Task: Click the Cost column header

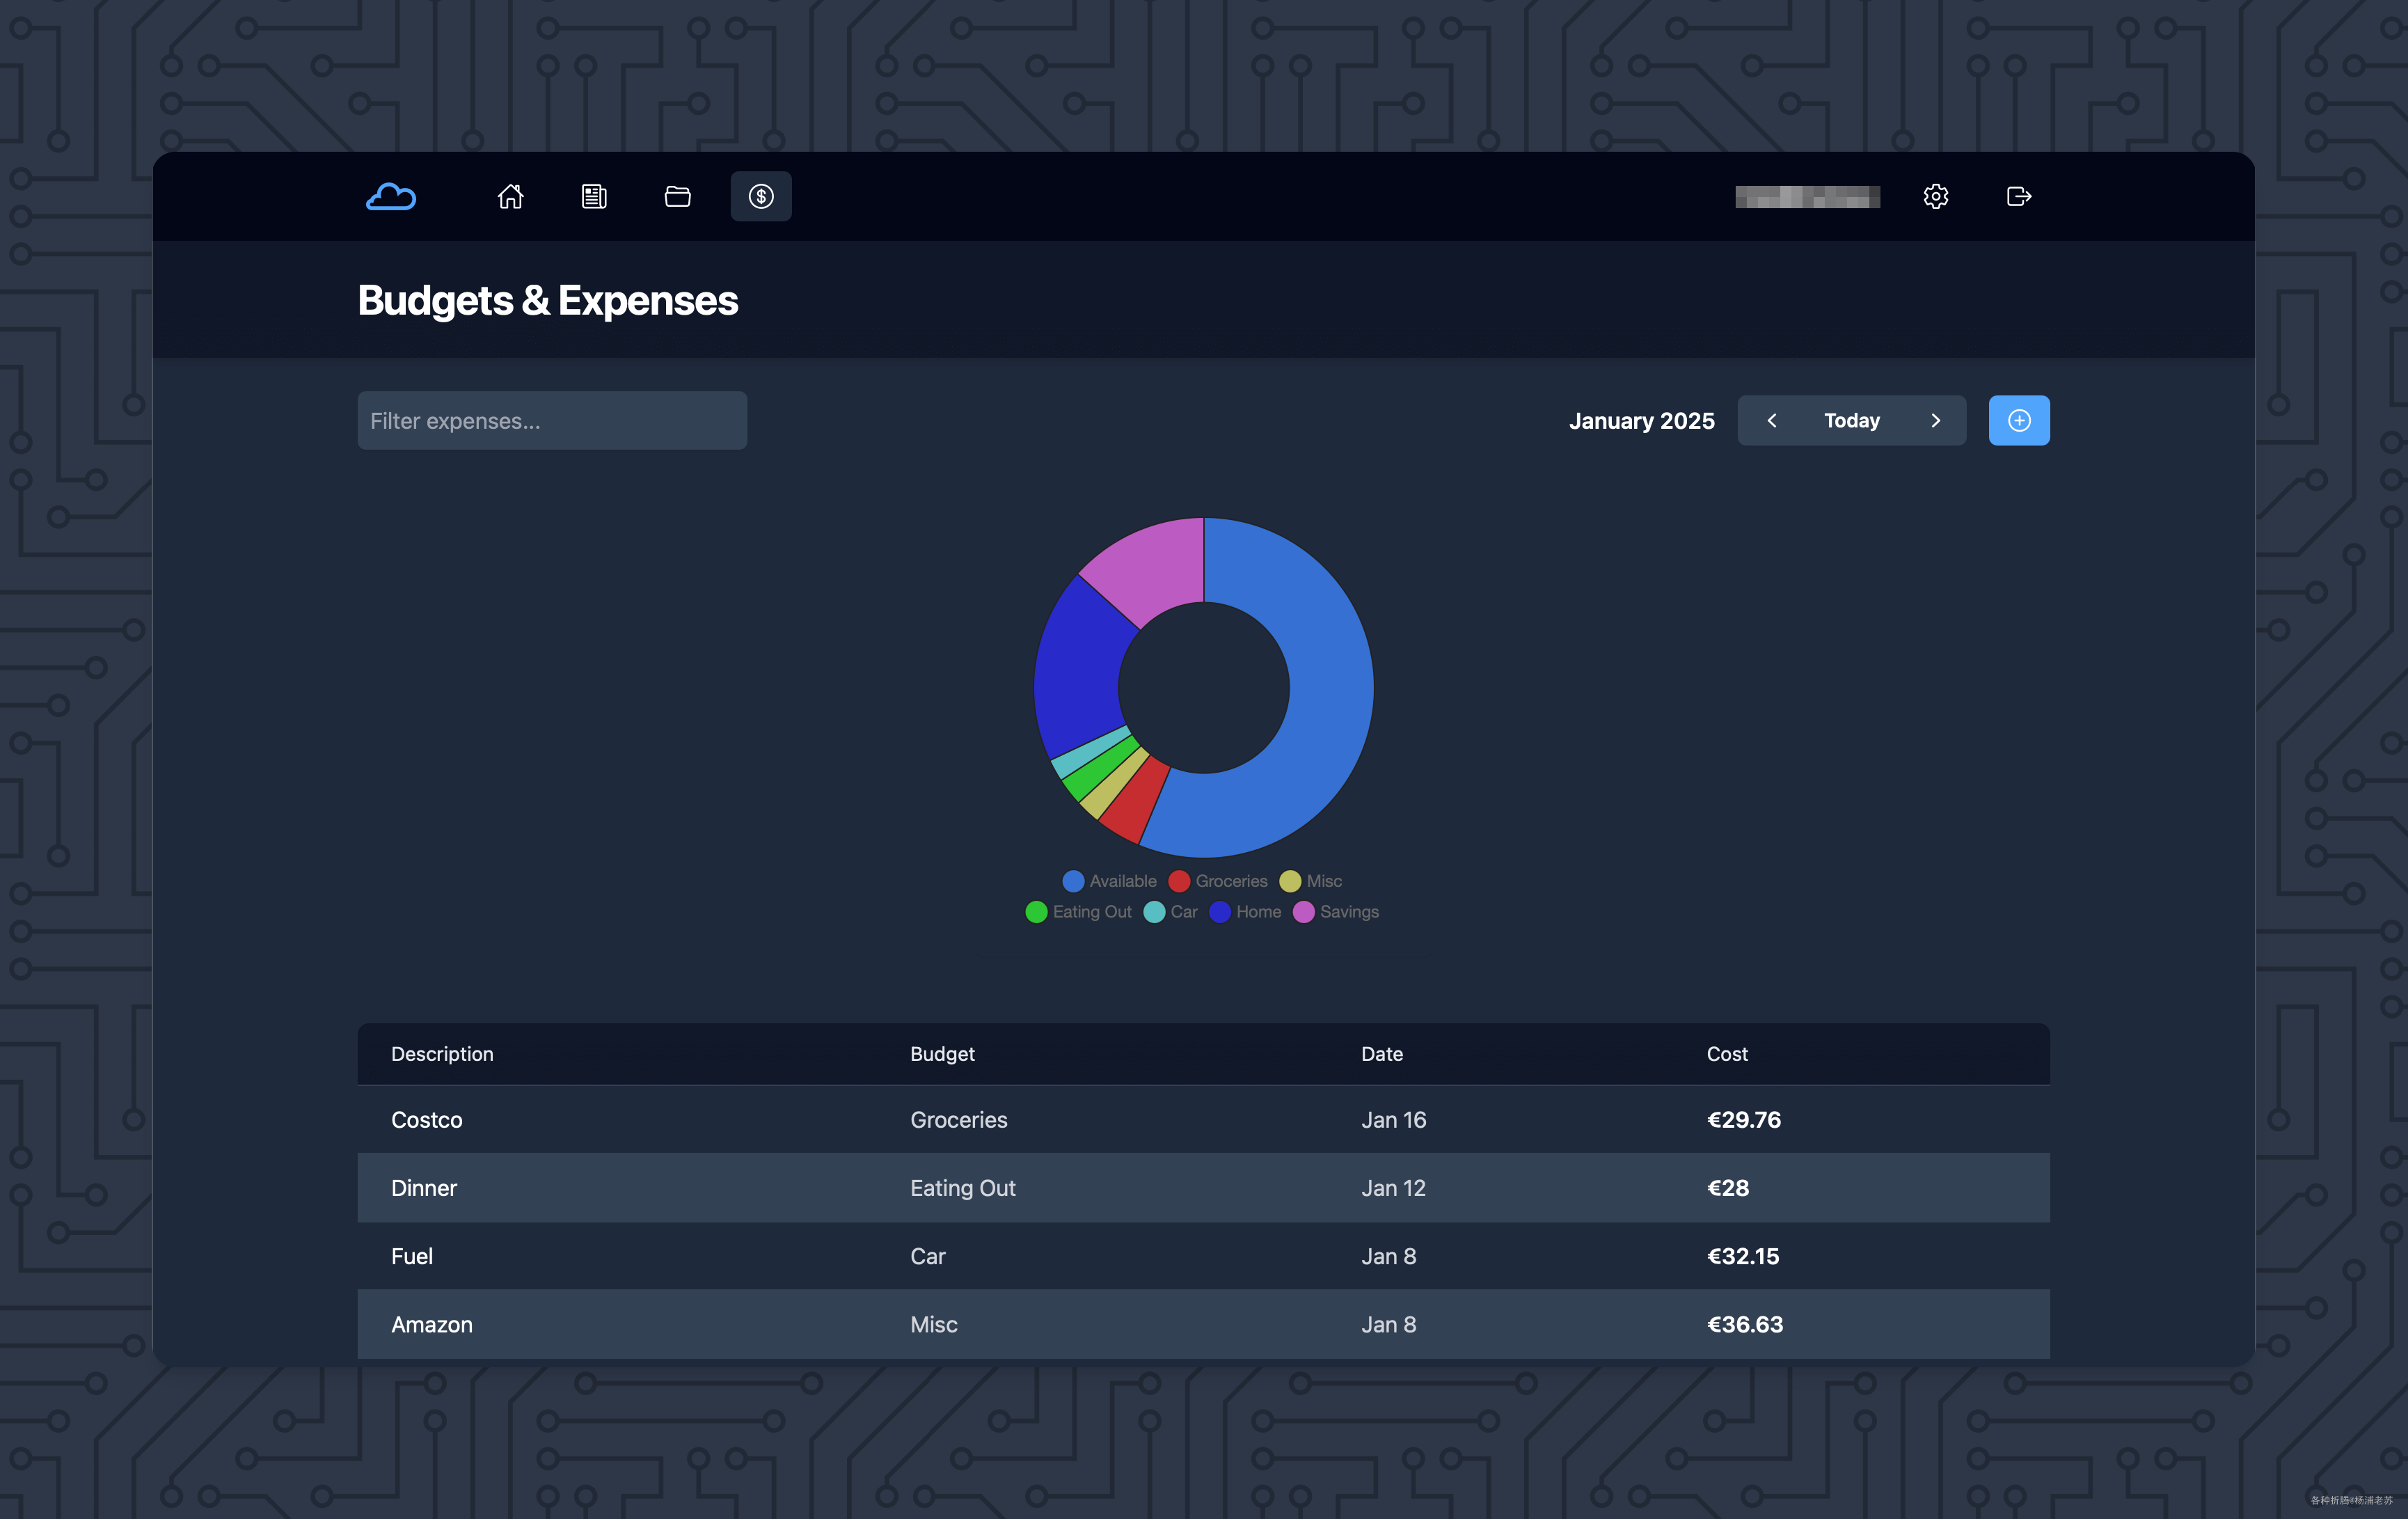Action: pyautogui.click(x=1727, y=1054)
